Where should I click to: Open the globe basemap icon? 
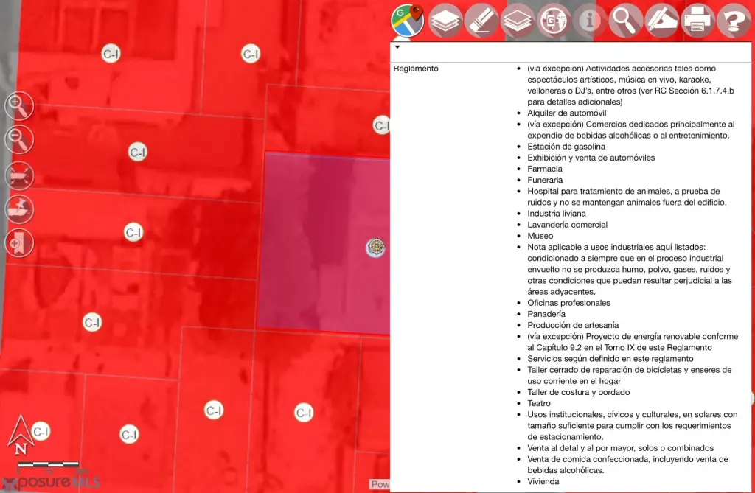[x=553, y=21]
